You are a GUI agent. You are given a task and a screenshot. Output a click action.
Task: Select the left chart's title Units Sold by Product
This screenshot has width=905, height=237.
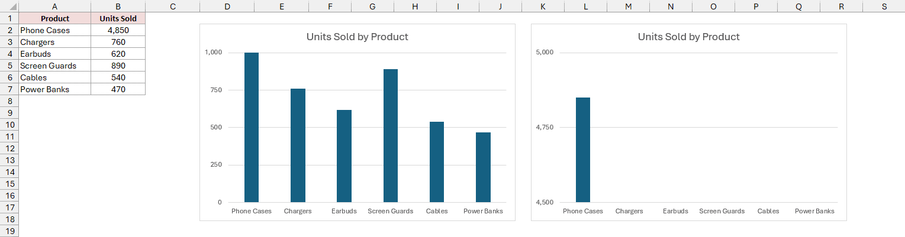tap(357, 37)
